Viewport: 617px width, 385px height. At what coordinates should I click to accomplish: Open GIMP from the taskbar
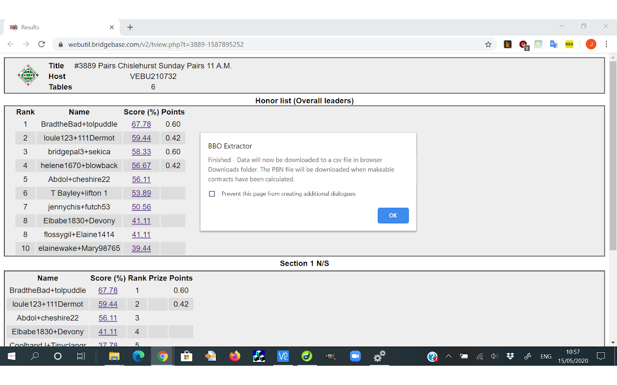[x=331, y=356]
